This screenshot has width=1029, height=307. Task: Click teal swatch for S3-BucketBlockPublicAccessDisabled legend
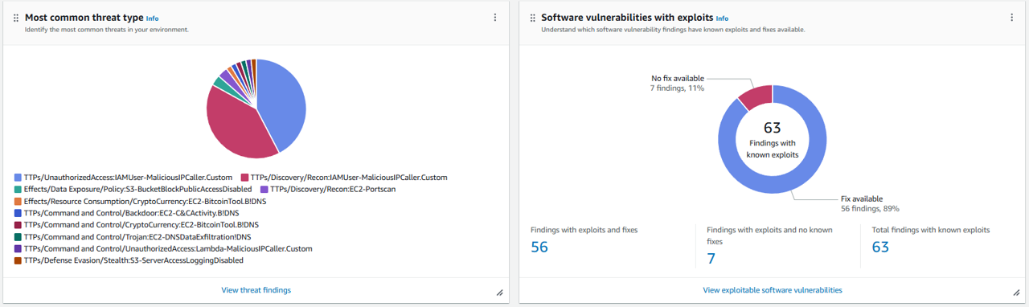click(x=18, y=189)
